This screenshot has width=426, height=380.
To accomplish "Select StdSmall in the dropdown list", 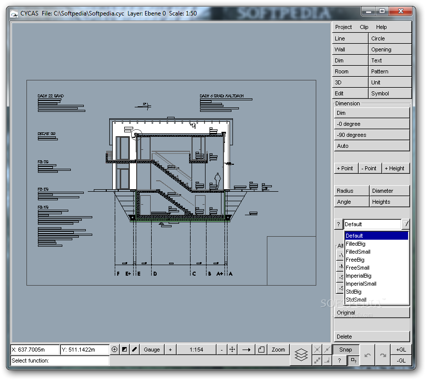I will tap(376, 300).
